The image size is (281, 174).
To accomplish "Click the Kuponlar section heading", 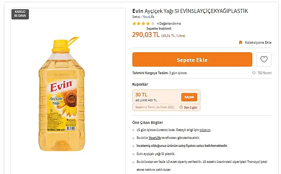I will (140, 84).
